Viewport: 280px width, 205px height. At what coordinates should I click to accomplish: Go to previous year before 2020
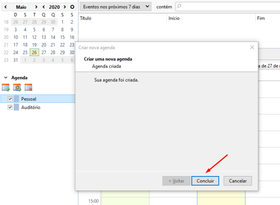43,7
